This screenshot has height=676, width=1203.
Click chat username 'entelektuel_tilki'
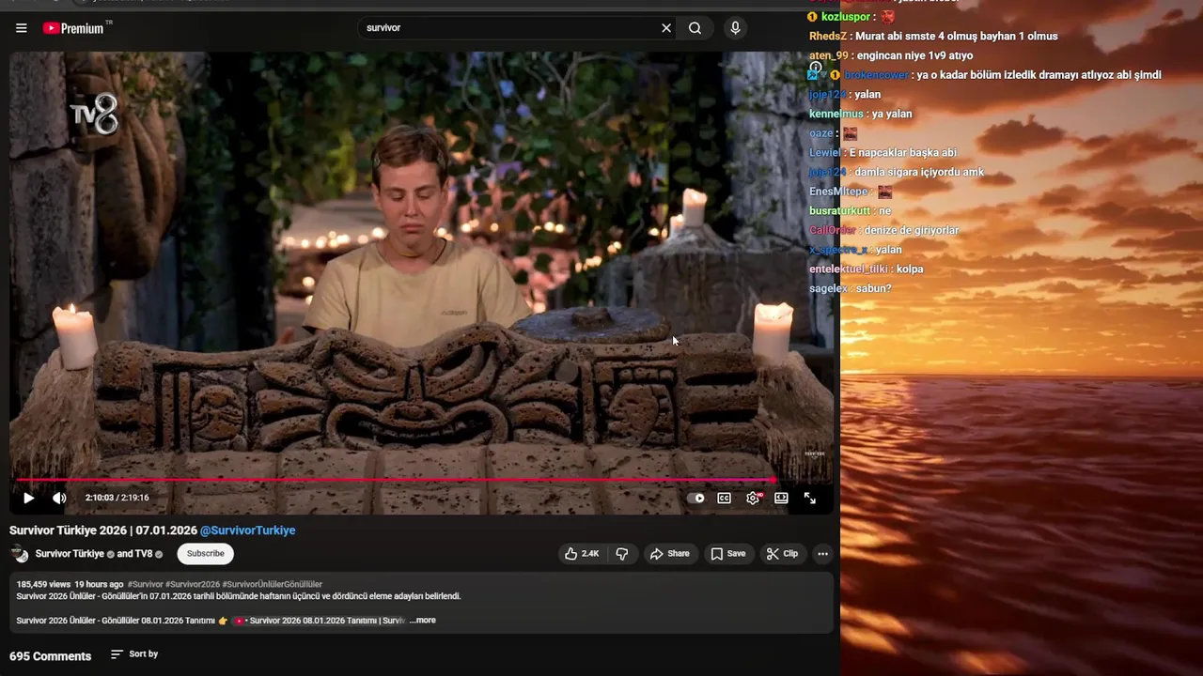point(849,269)
